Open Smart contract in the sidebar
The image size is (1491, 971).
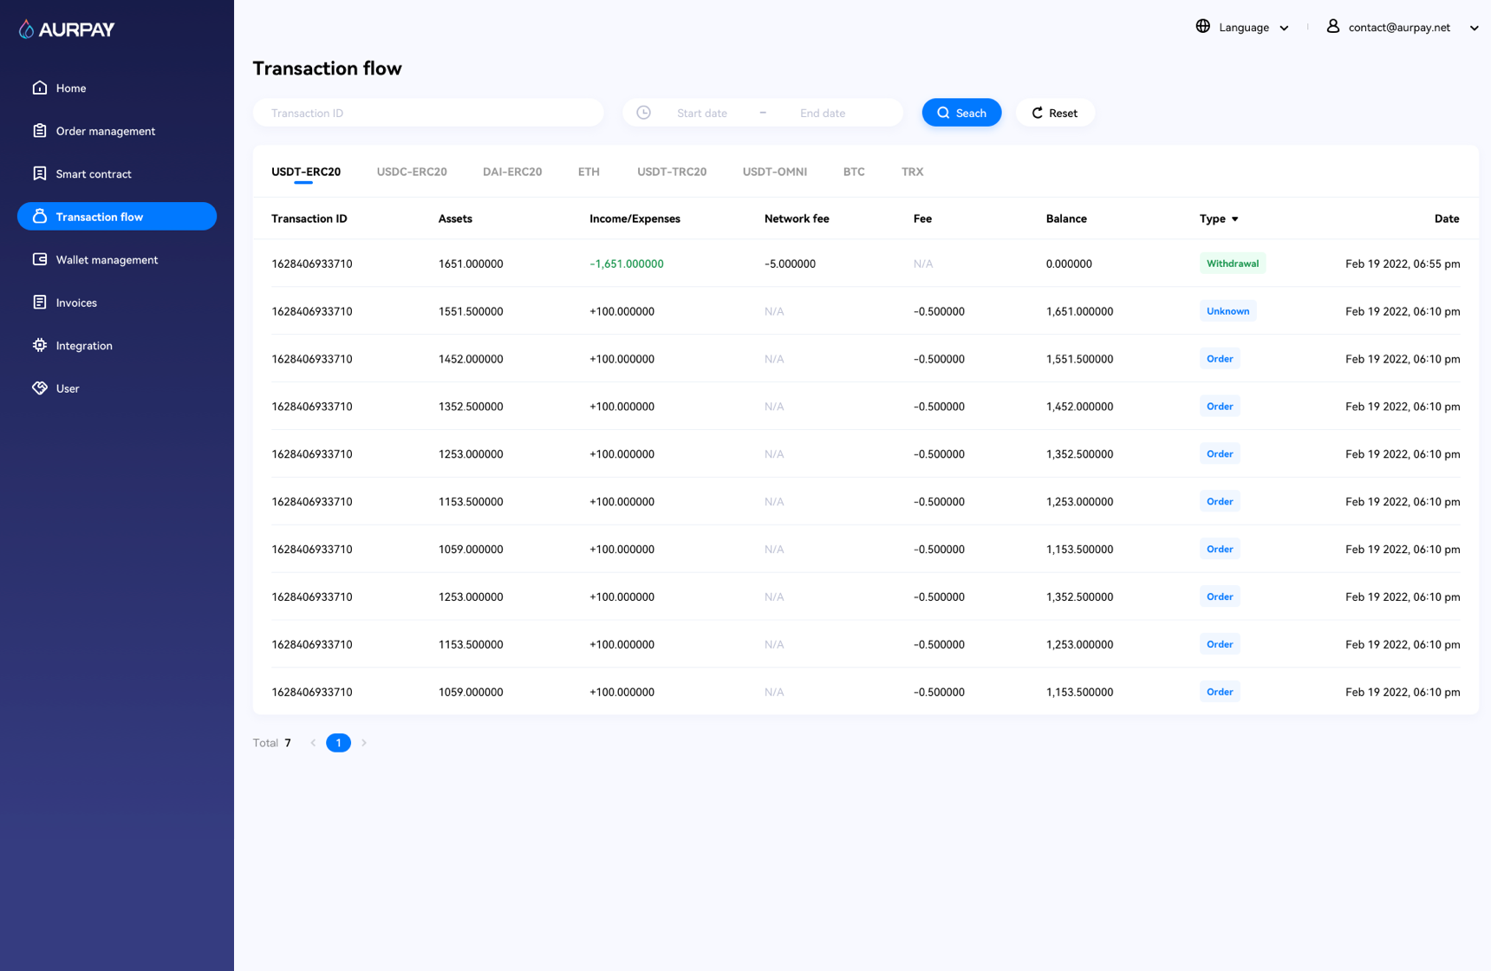pos(117,173)
